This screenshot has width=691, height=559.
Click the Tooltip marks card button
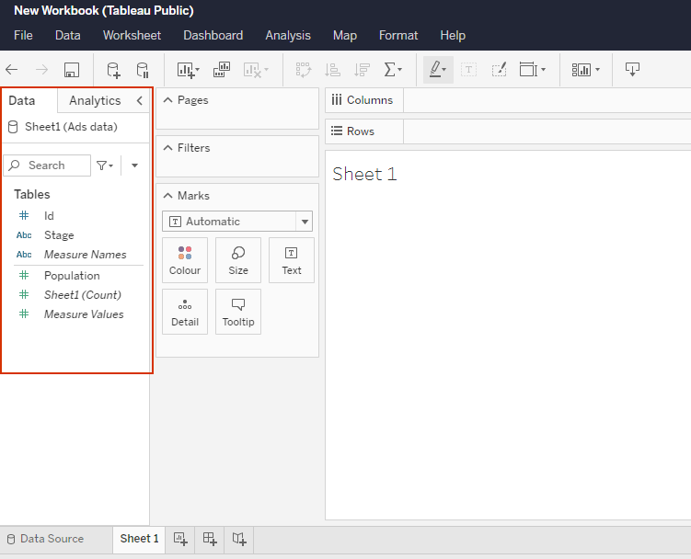click(x=238, y=312)
